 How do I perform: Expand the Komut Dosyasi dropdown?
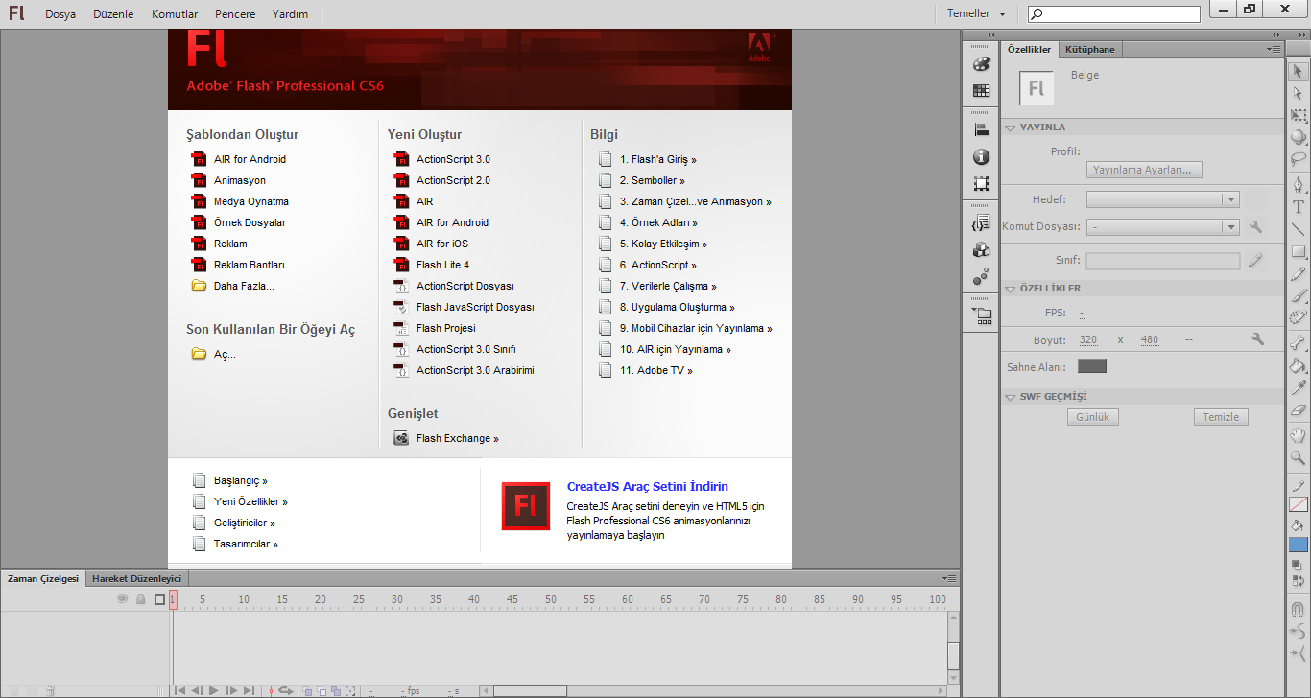[1230, 227]
